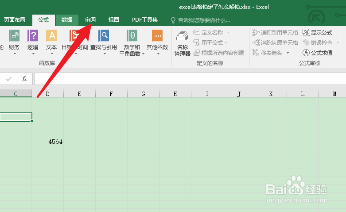Screen dimensions: 346x212
Task: Click 移去箭头 remove arrows
Action: (268, 53)
